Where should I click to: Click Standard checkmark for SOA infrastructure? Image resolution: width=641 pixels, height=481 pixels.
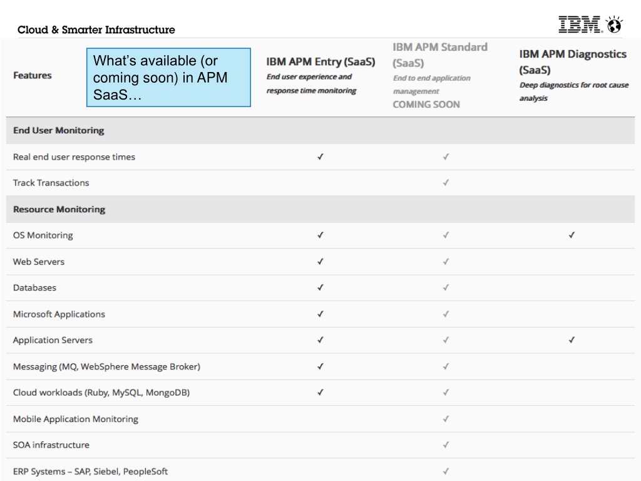446,445
